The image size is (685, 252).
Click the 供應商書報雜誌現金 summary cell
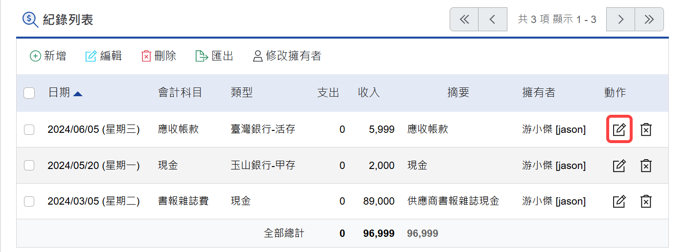pyautogui.click(x=454, y=201)
